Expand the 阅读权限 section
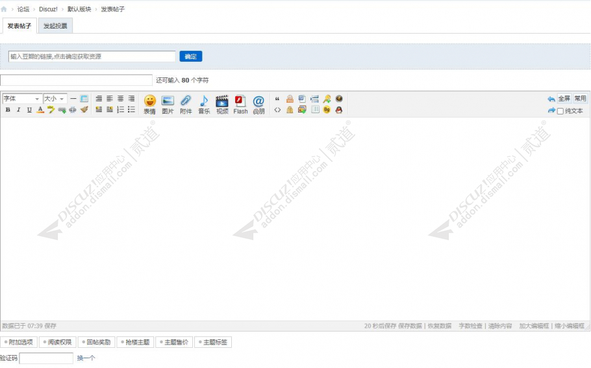Image resolution: width=591 pixels, height=368 pixels. (x=58, y=343)
